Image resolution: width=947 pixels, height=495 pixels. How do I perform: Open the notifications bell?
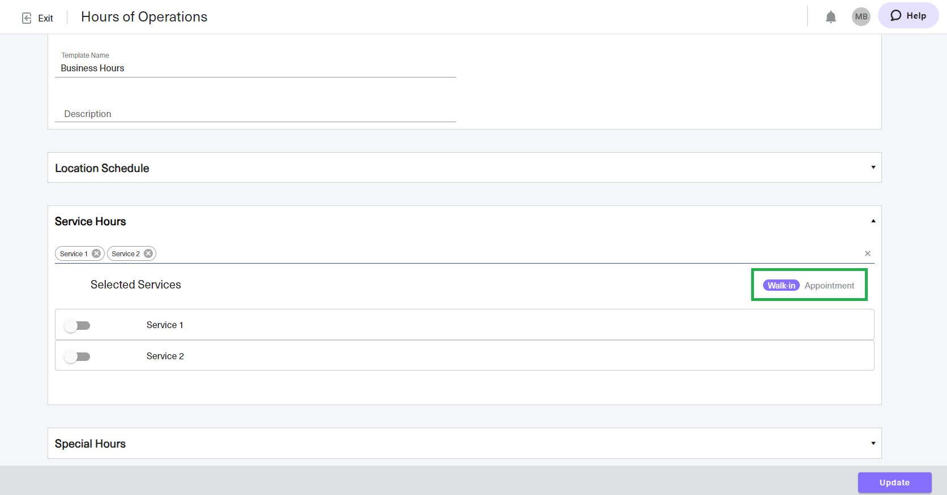pyautogui.click(x=830, y=17)
